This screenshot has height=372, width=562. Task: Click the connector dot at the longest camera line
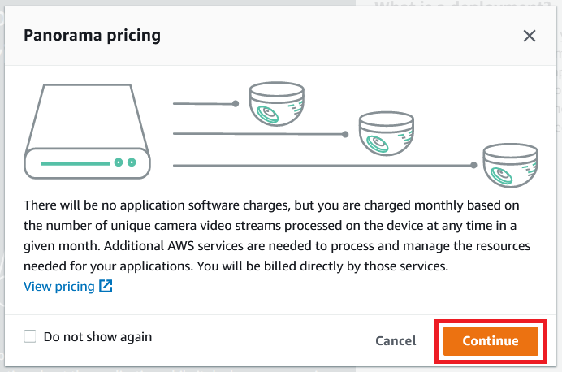point(473,165)
